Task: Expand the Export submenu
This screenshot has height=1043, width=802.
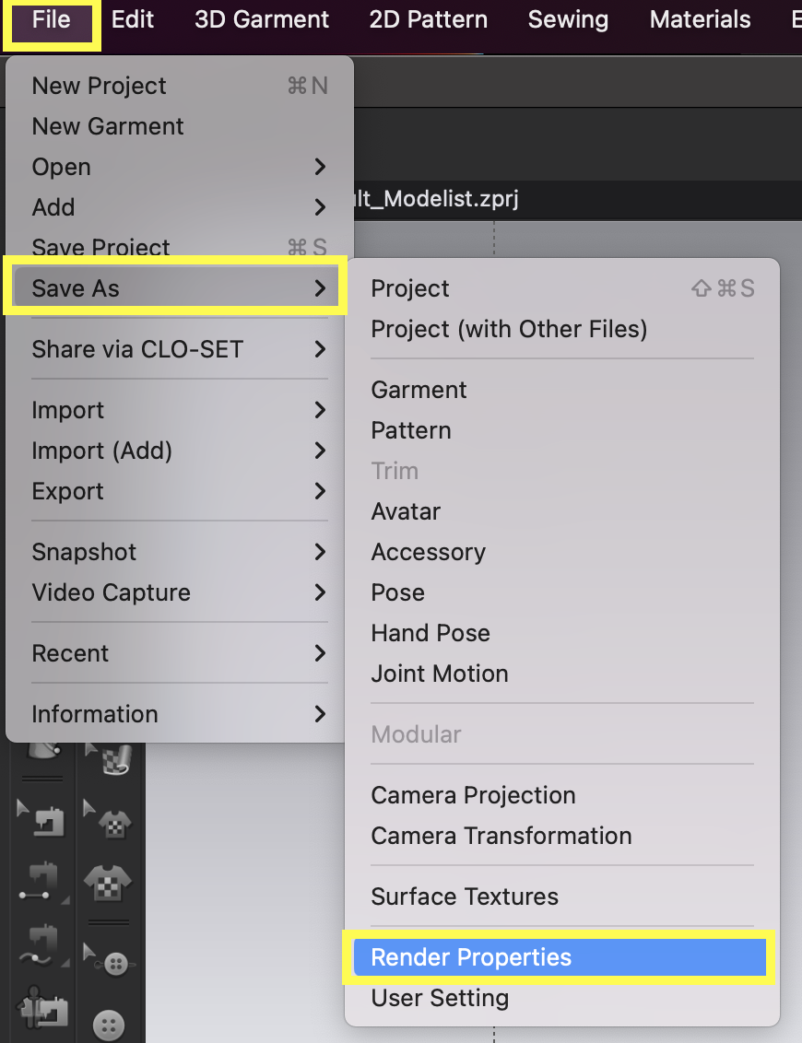Action: pyautogui.click(x=67, y=491)
